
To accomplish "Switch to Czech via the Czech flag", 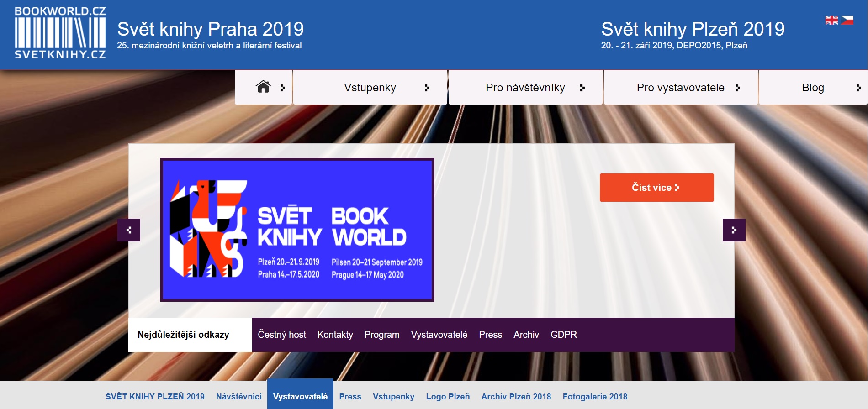I will (847, 20).
